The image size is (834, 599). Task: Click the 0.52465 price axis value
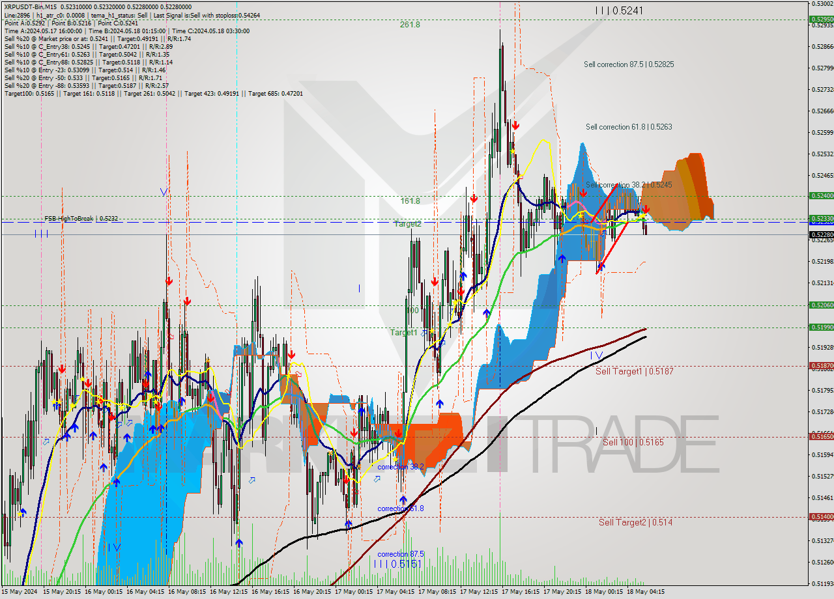(822, 175)
